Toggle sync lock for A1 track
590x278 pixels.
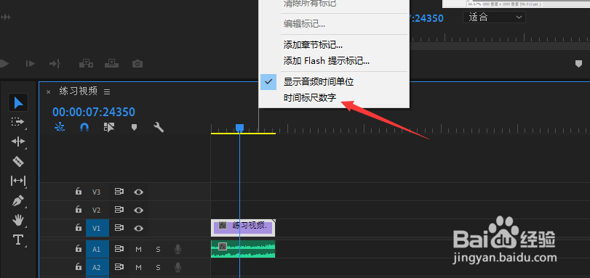pyautogui.click(x=119, y=249)
